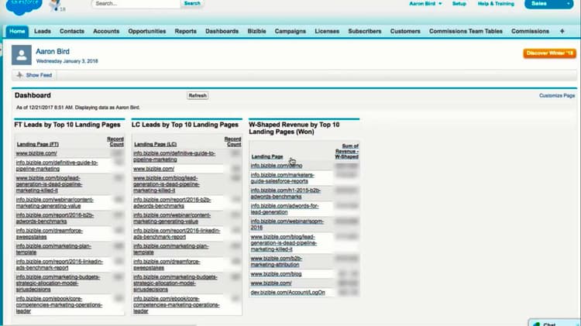Switch to the Campaigns tab
This screenshot has height=326, width=581.
click(x=290, y=32)
